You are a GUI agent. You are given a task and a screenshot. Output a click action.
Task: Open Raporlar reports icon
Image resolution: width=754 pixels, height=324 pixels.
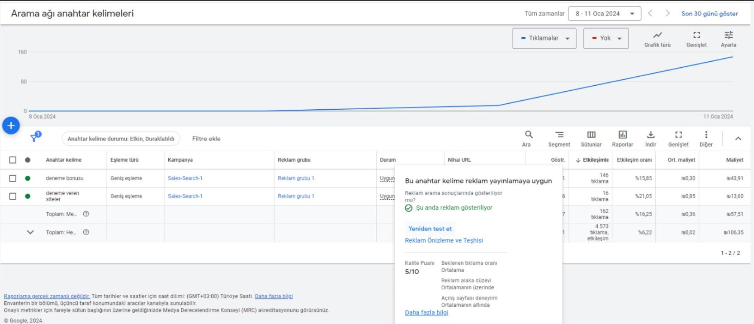click(x=623, y=138)
